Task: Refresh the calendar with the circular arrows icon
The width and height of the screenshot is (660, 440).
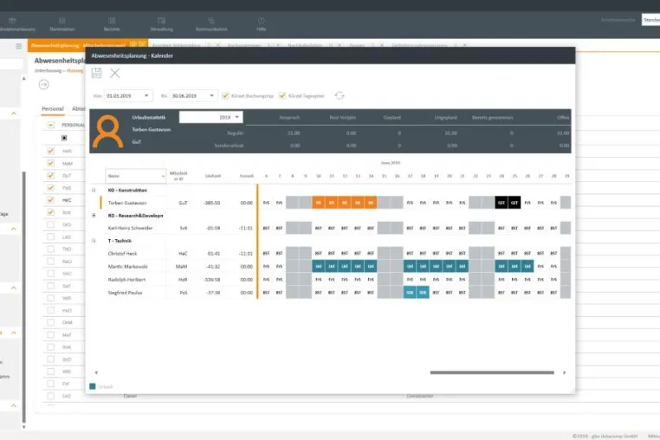Action: coord(340,95)
